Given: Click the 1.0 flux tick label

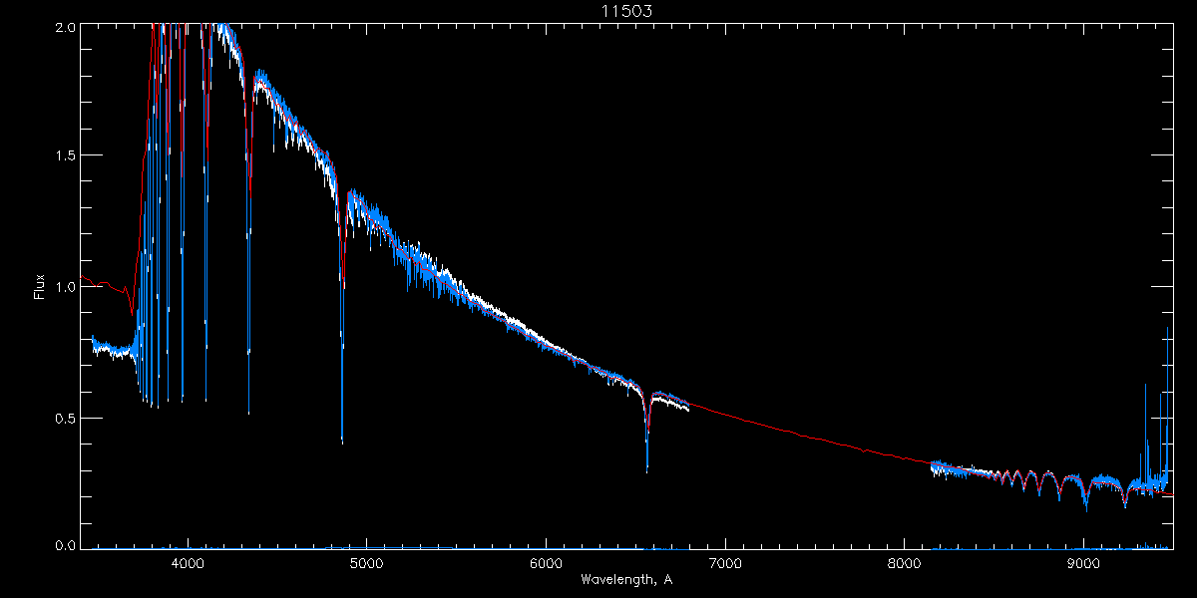Looking at the screenshot, I should coord(64,287).
